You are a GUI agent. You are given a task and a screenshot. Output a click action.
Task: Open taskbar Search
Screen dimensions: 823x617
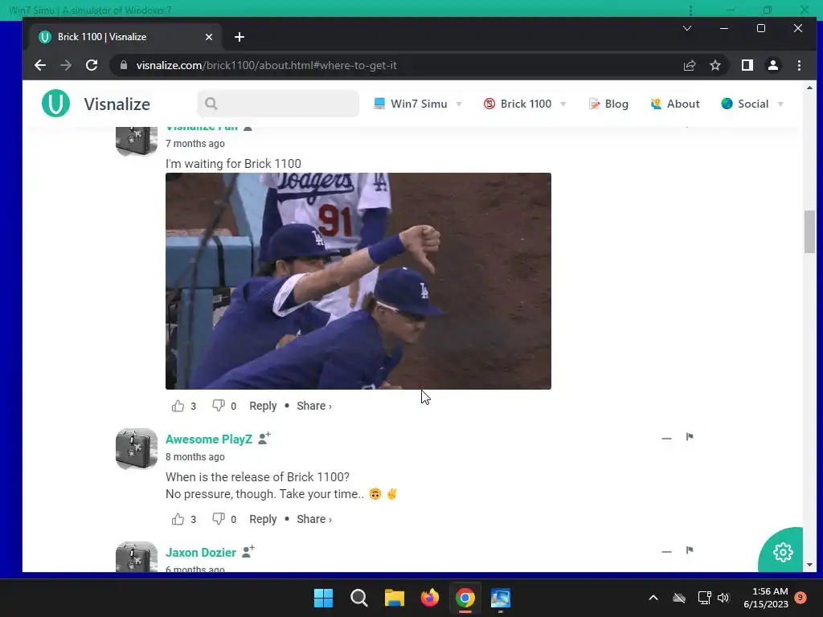359,598
